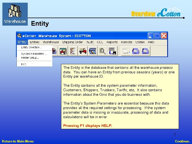Click the Entity slide heading
Viewport: 192px width, 144px height.
[x=40, y=23]
